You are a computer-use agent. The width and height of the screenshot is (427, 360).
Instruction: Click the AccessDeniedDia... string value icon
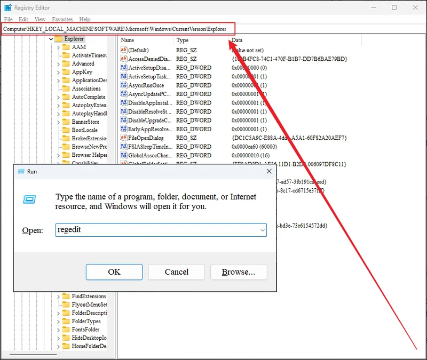click(124, 59)
